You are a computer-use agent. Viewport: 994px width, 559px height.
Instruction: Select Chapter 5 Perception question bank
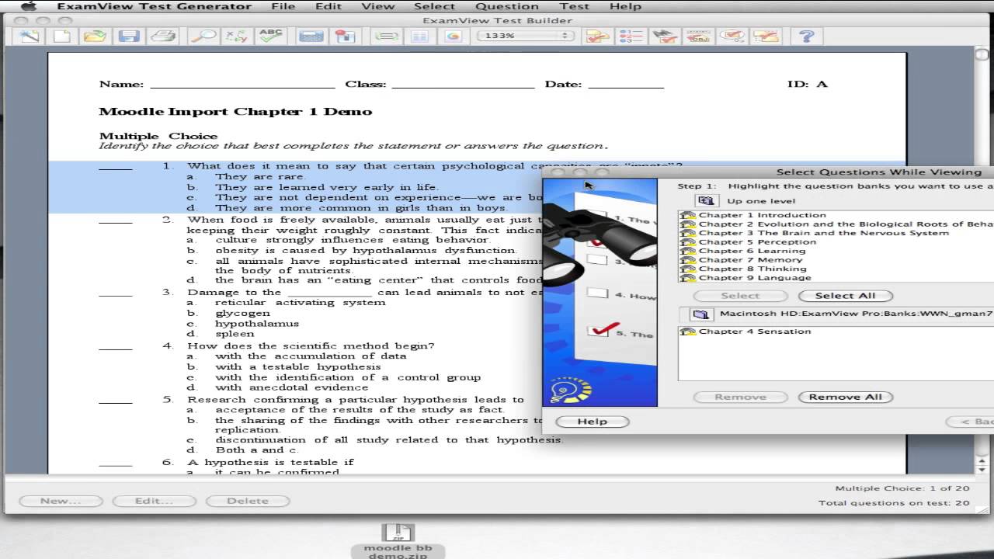tap(749, 242)
